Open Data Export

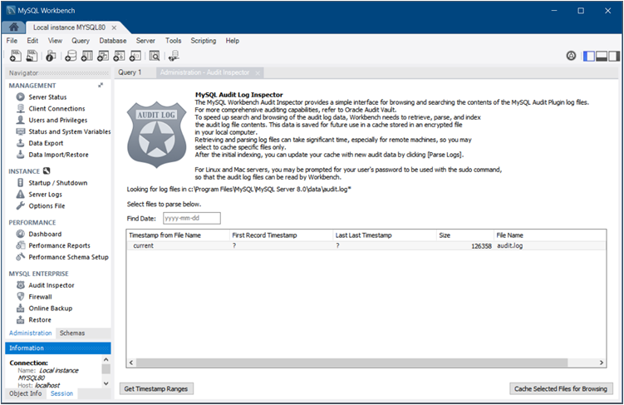[x=46, y=143]
